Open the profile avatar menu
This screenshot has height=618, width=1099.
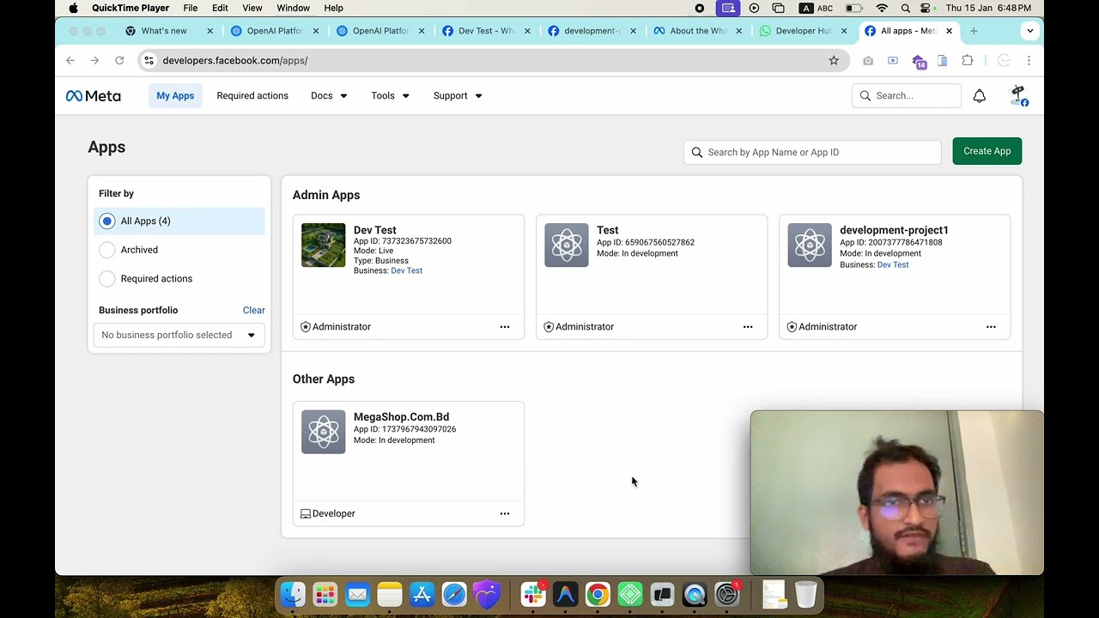point(1018,96)
